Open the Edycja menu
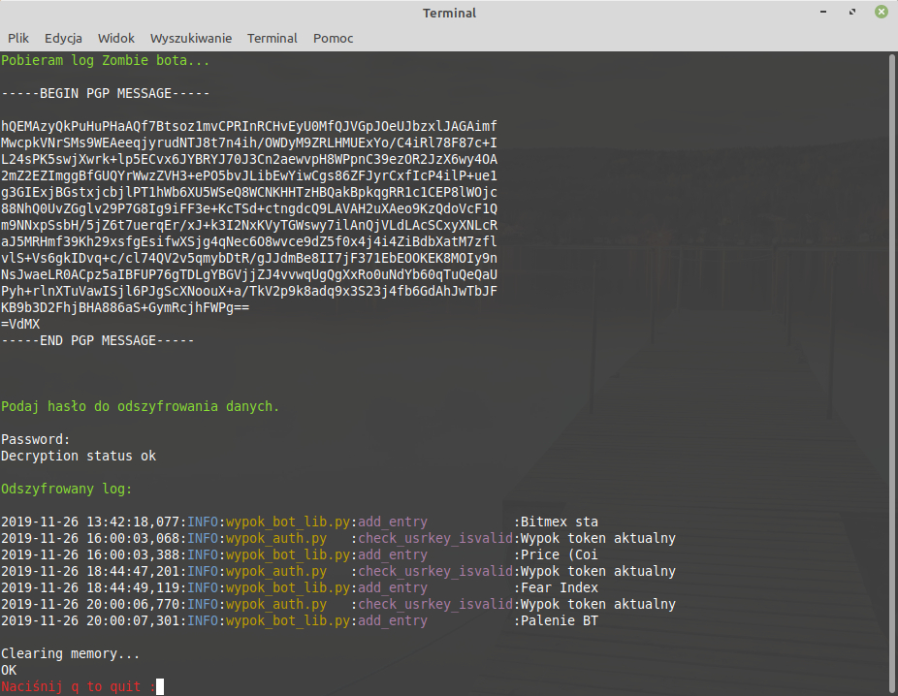The height and width of the screenshot is (696, 898). coord(63,38)
